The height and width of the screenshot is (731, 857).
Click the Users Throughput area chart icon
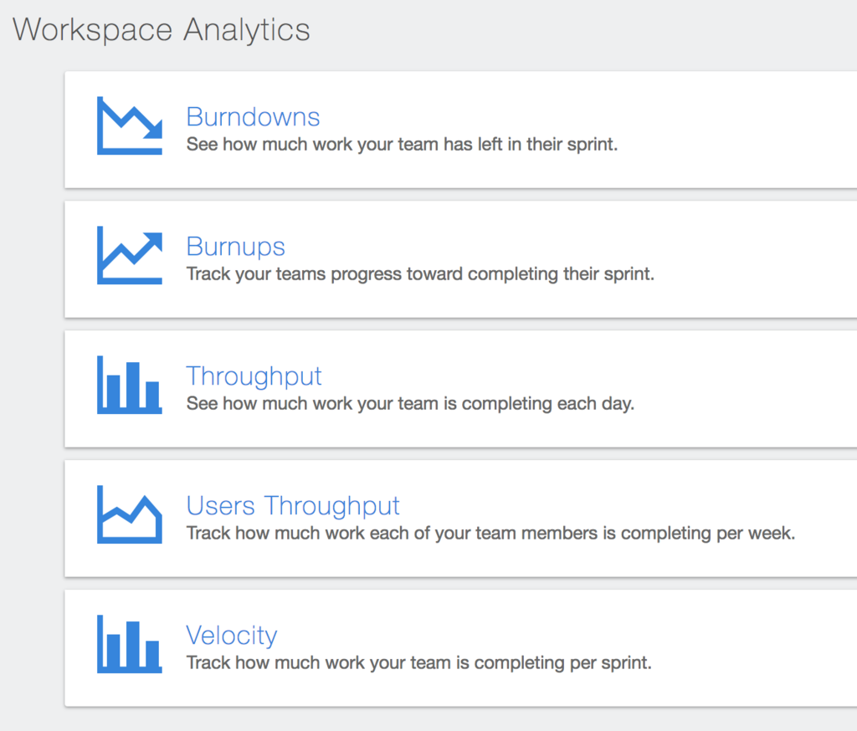130,514
